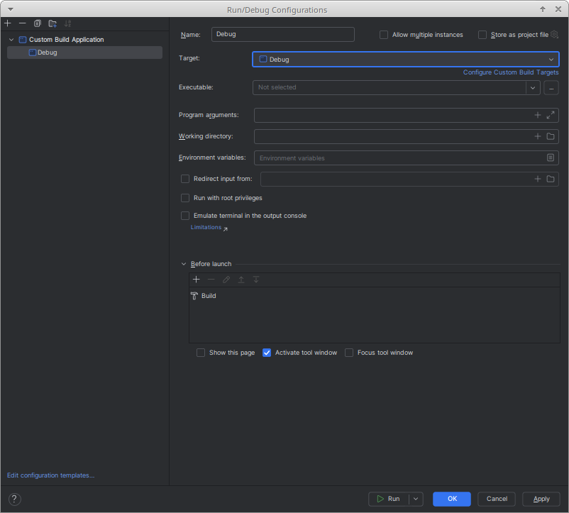The width and height of the screenshot is (569, 513).
Task: Open Configure Custom Build Targets link
Action: tap(511, 72)
